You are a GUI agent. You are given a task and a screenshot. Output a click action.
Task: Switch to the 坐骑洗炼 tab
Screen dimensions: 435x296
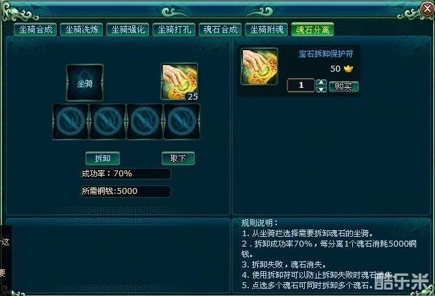[81, 29]
